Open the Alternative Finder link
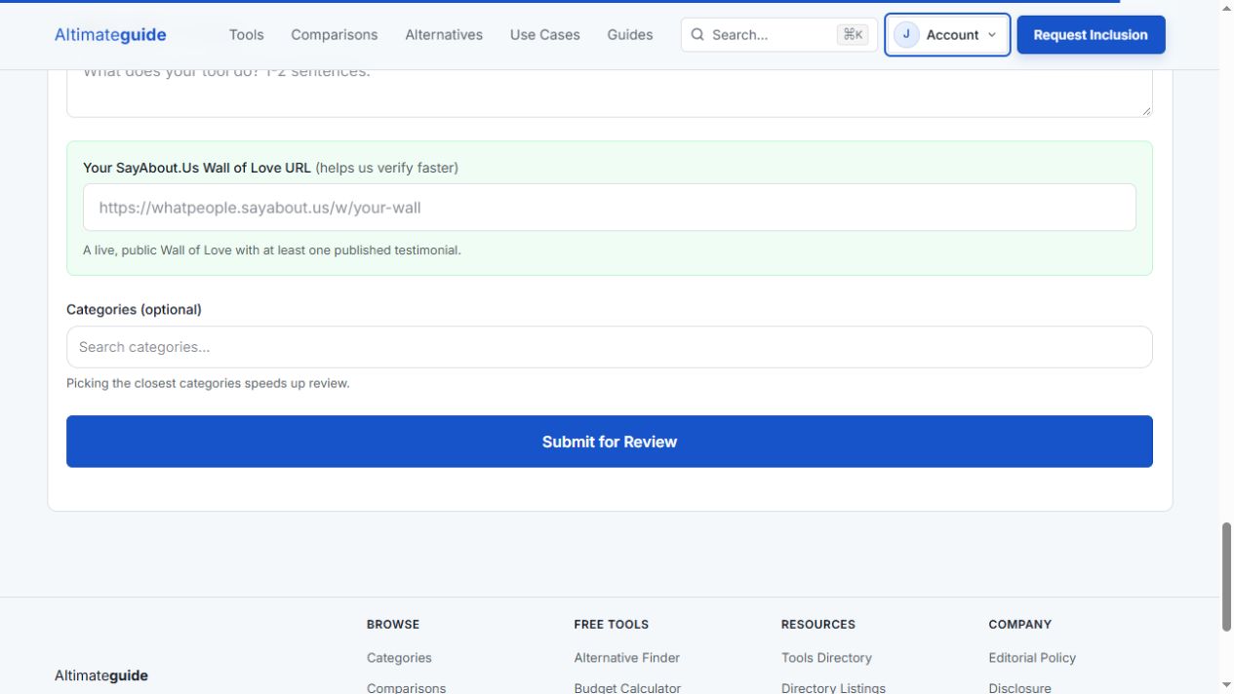The width and height of the screenshot is (1234, 694). point(627,658)
